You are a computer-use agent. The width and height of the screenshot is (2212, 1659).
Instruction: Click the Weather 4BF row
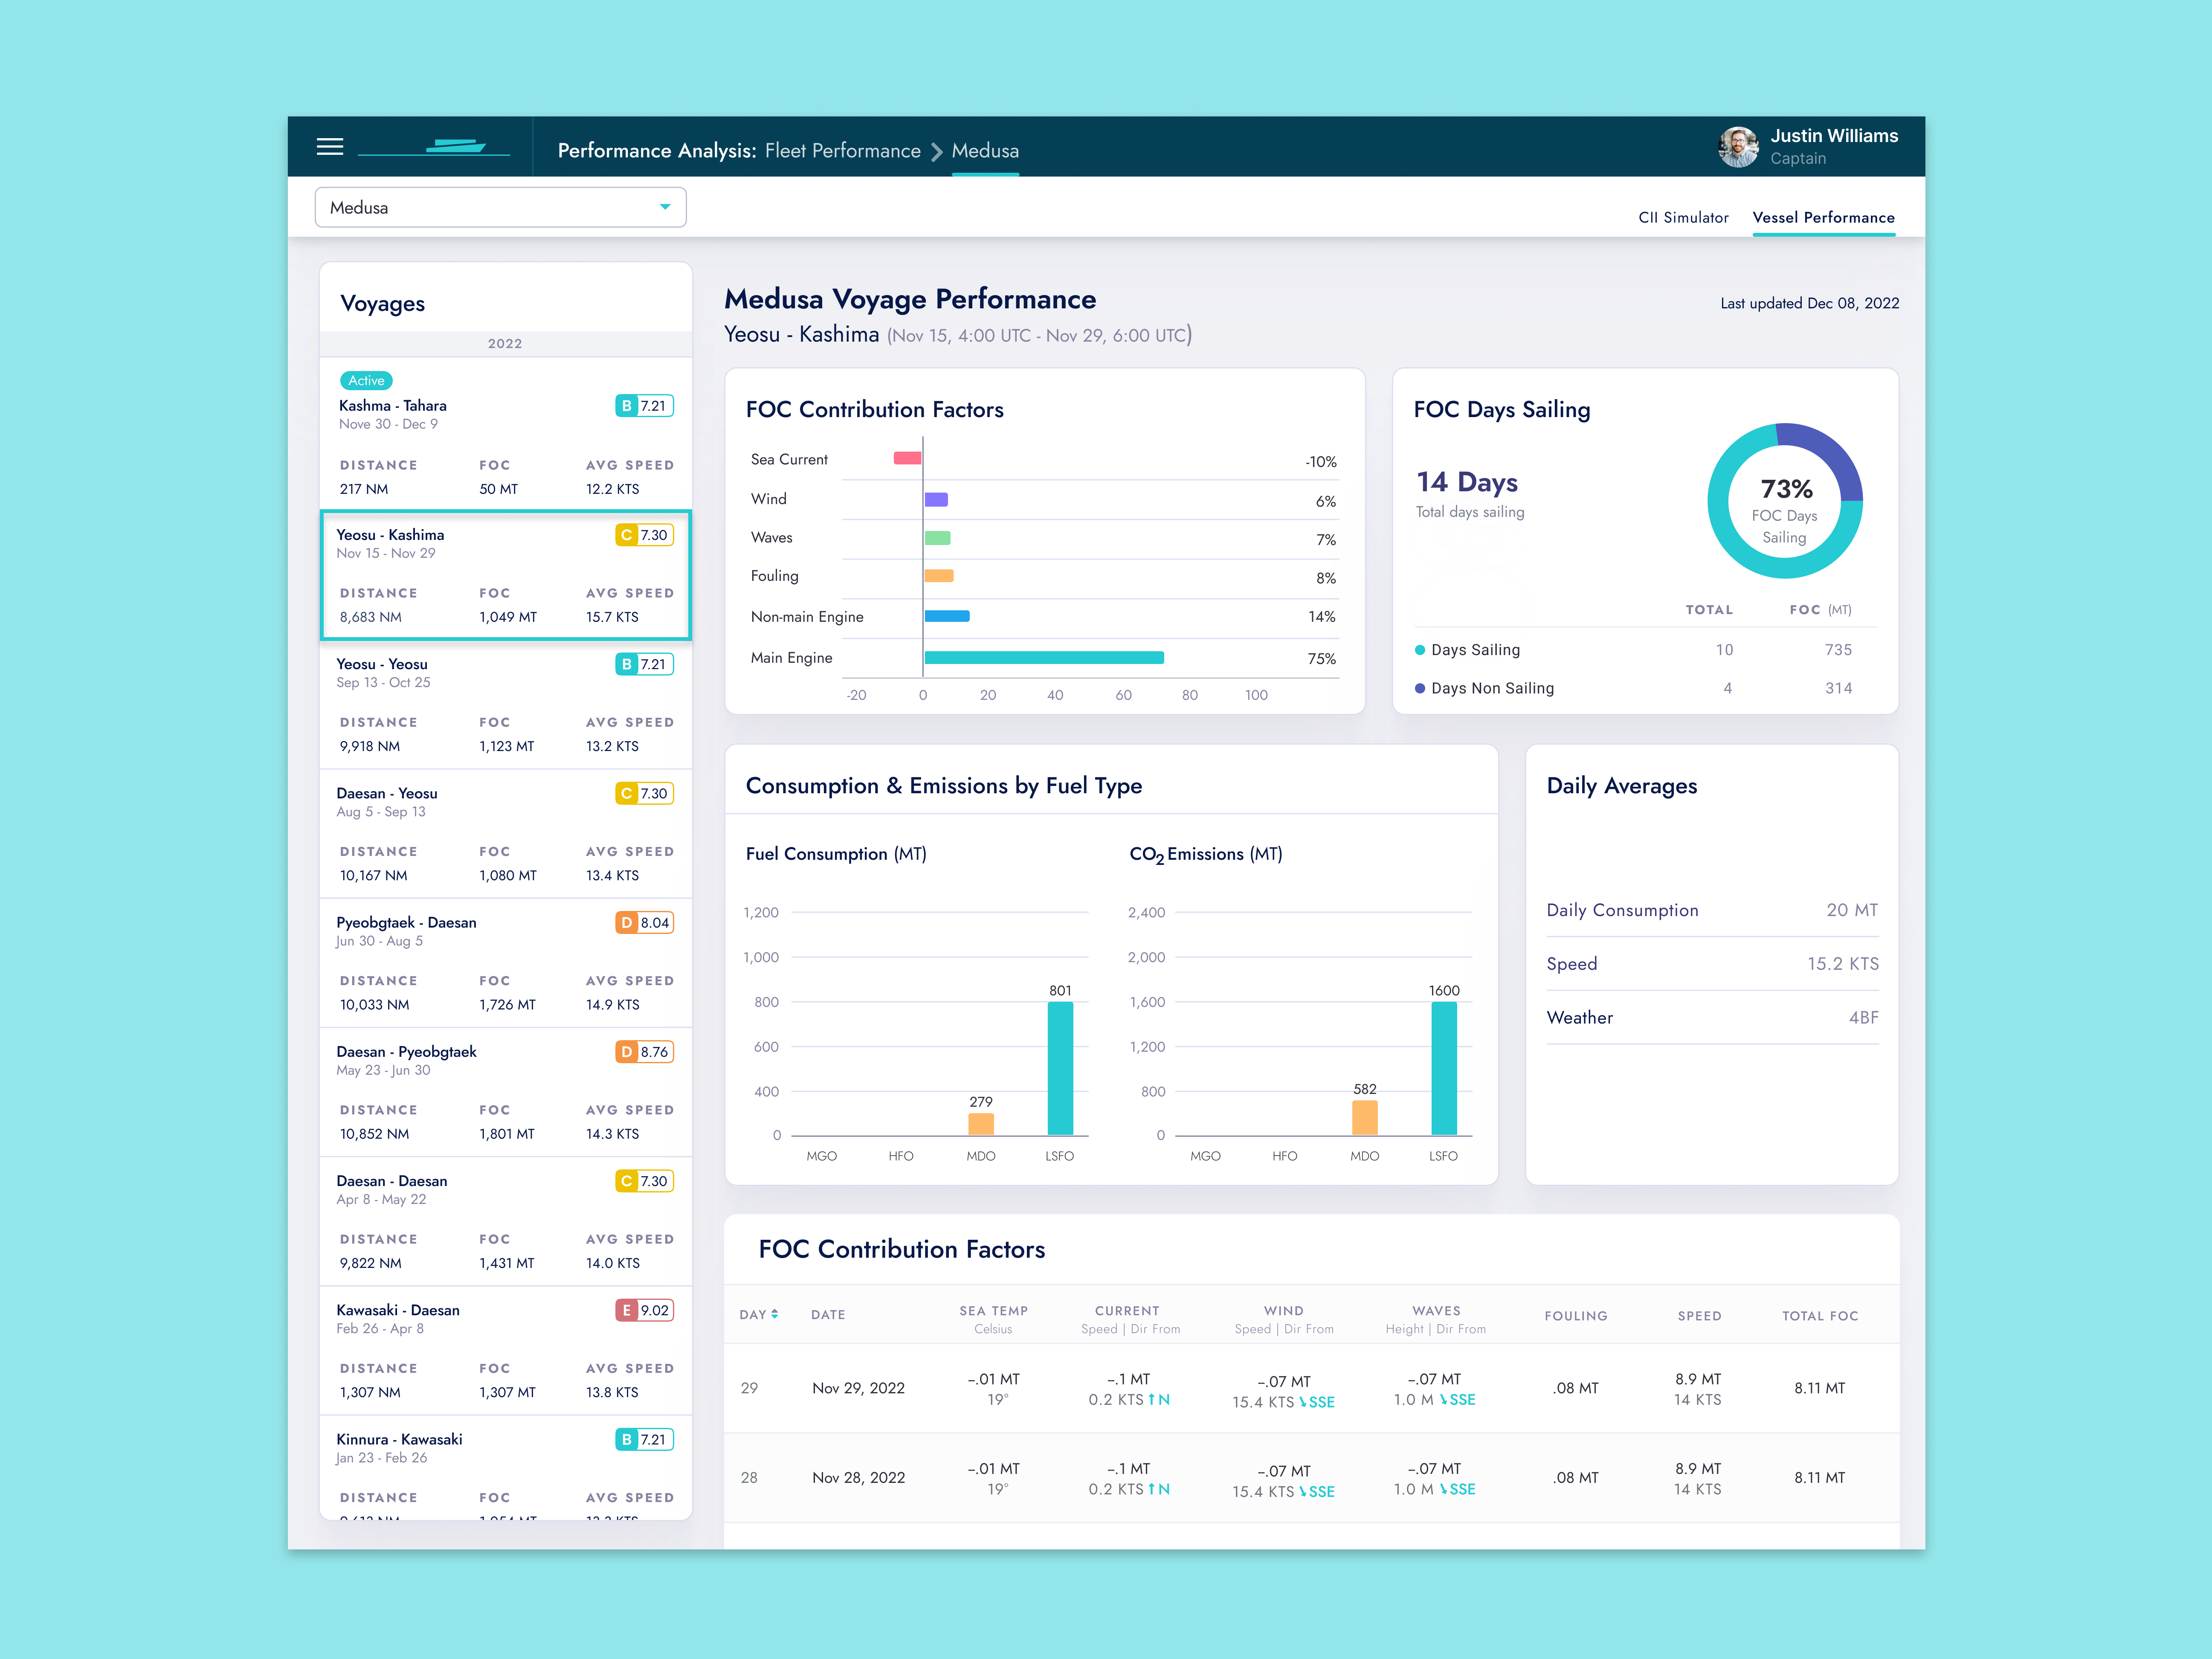click(x=1712, y=1018)
